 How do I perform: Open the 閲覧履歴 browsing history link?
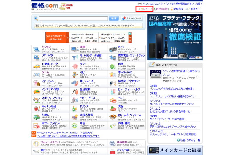click(x=177, y=9)
